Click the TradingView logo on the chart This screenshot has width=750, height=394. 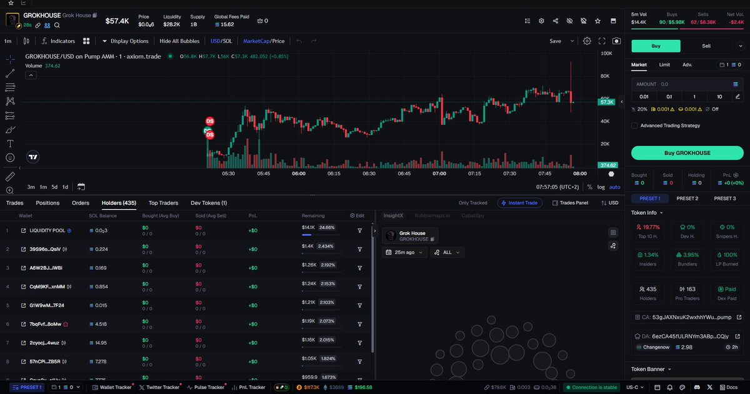[x=33, y=158]
